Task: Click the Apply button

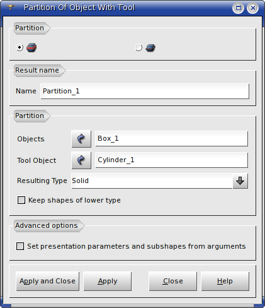Action: coord(108,281)
